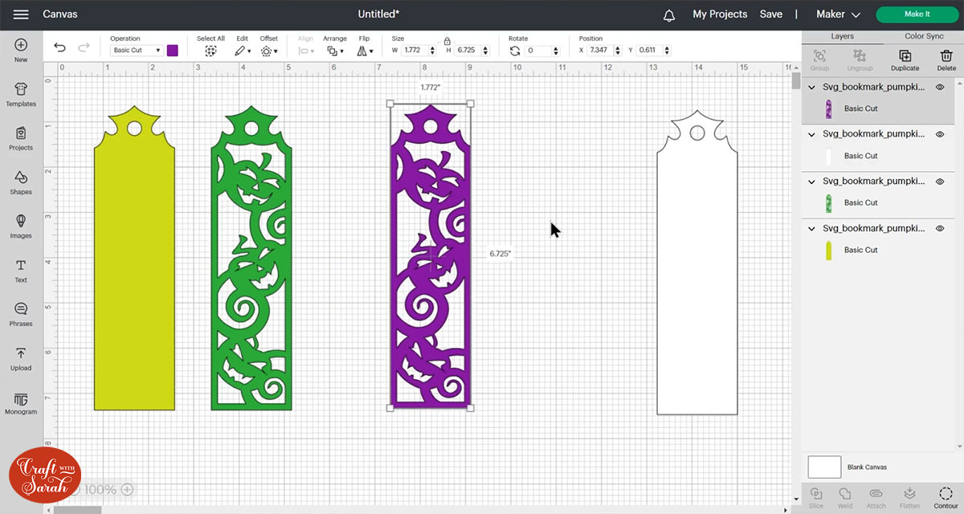Click the Make It button

[x=917, y=14]
